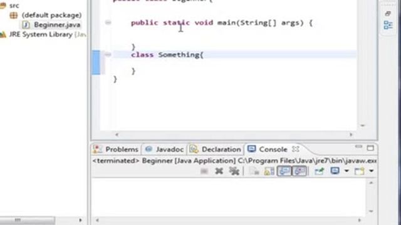Click the 'main' method name in code

(226, 22)
